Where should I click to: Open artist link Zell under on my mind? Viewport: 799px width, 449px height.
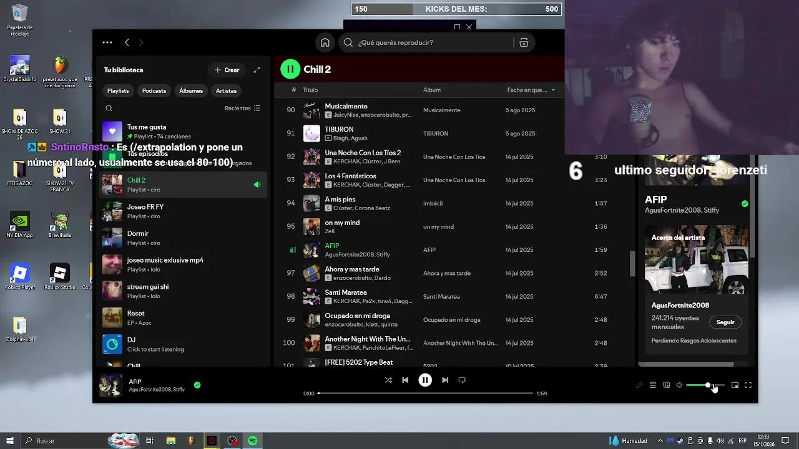pos(330,231)
